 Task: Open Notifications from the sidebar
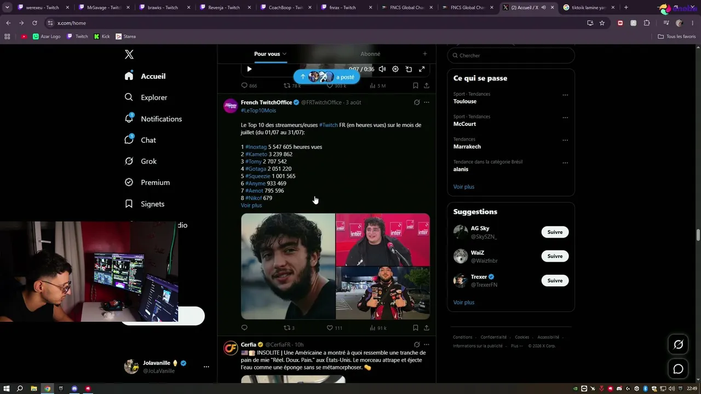[x=153, y=119]
